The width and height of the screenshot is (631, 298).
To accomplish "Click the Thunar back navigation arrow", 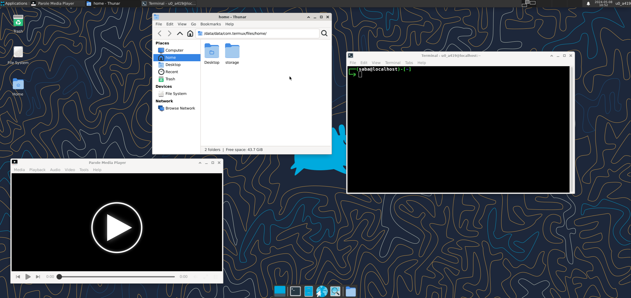I will click(160, 33).
